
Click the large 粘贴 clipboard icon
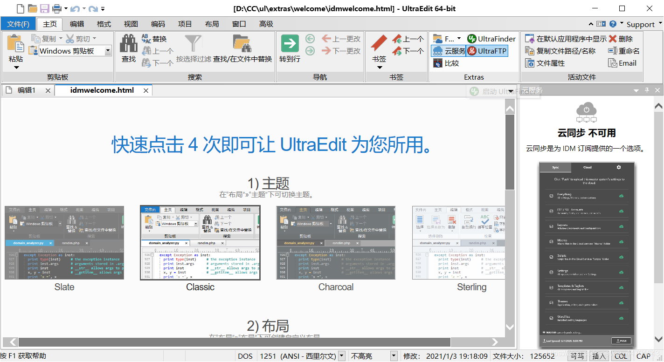[x=16, y=43]
